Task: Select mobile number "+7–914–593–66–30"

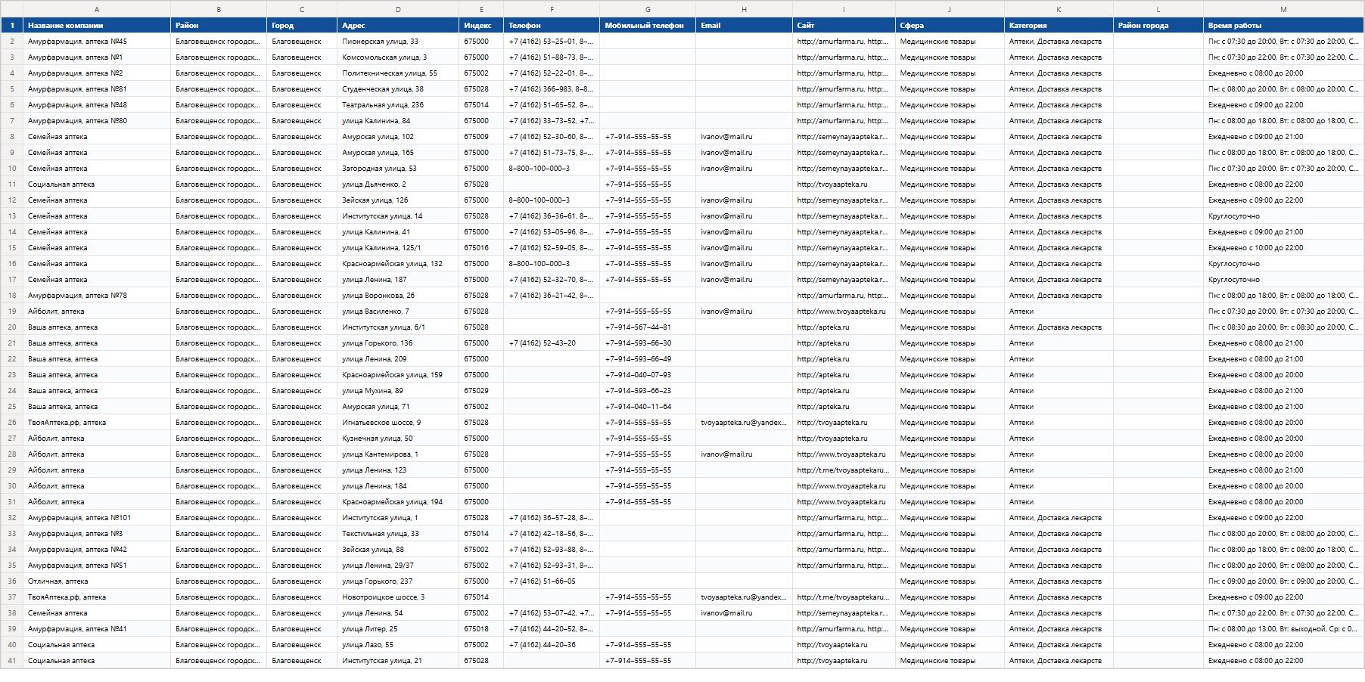Action: pos(648,343)
